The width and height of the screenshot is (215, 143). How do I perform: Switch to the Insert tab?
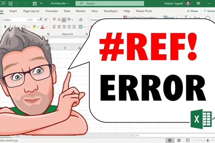click(x=13, y=11)
